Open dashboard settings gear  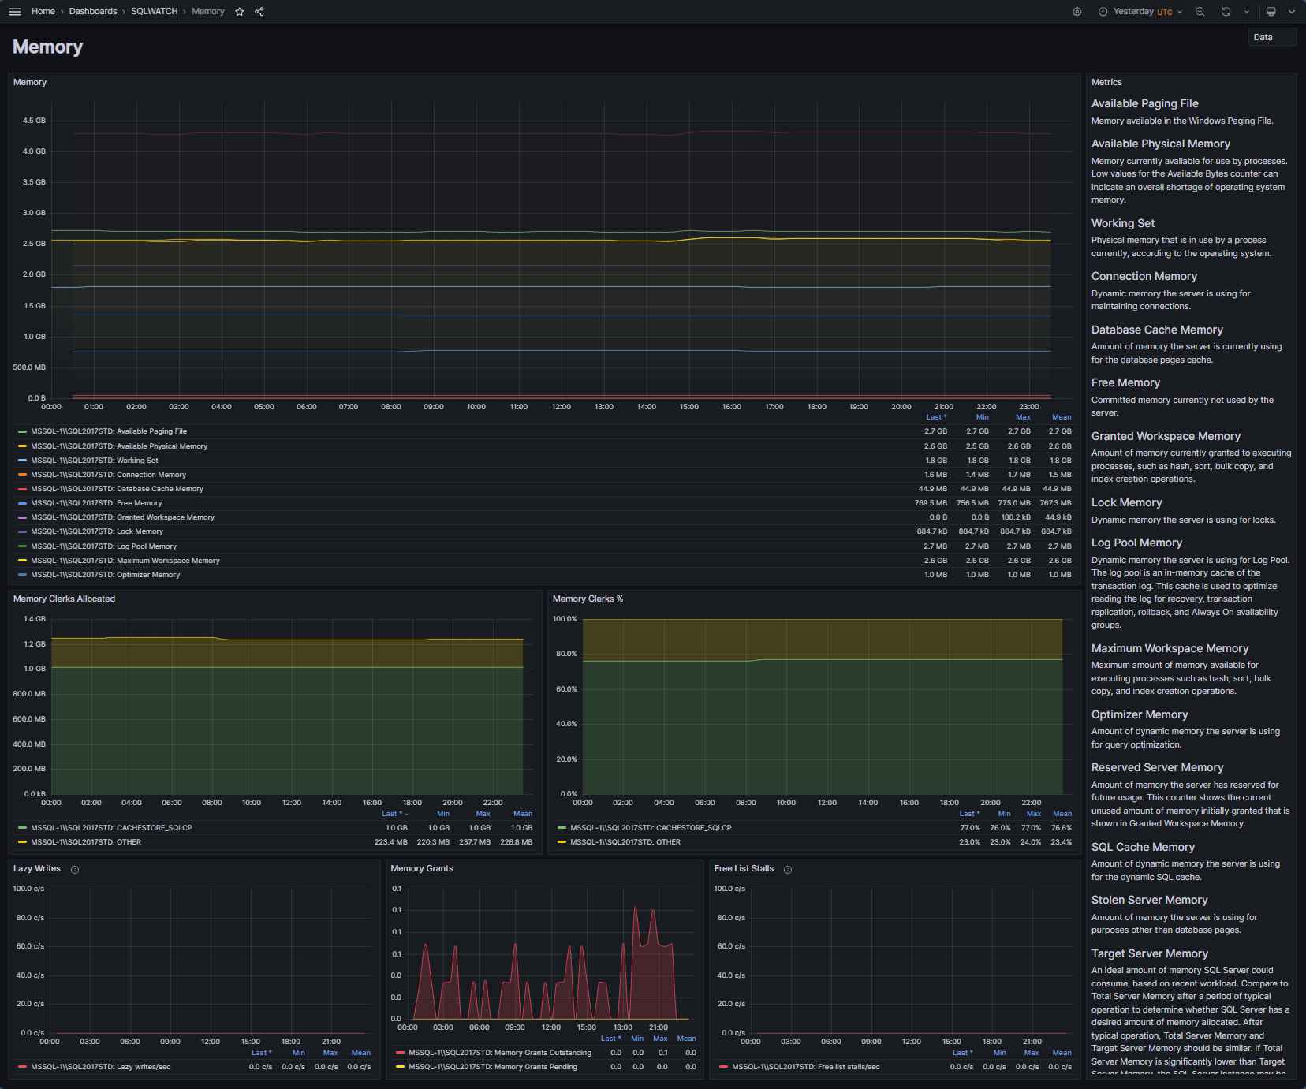click(1077, 12)
